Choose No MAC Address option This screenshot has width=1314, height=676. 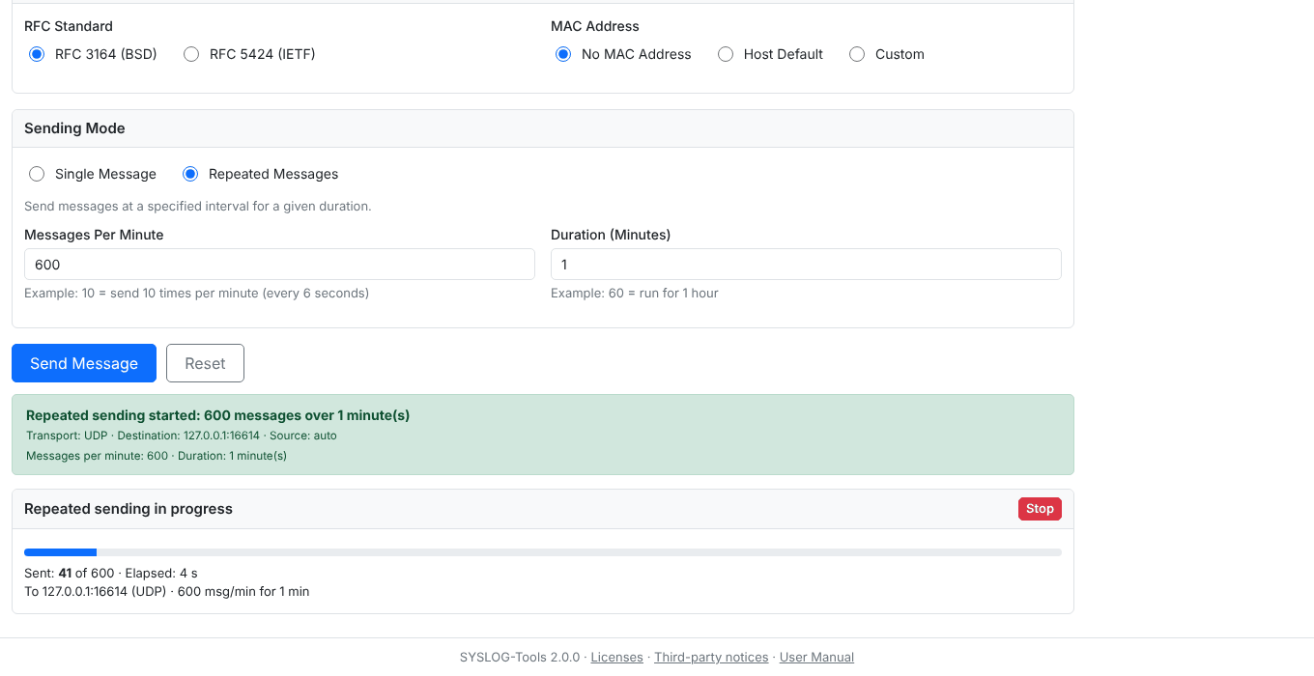pyautogui.click(x=563, y=54)
